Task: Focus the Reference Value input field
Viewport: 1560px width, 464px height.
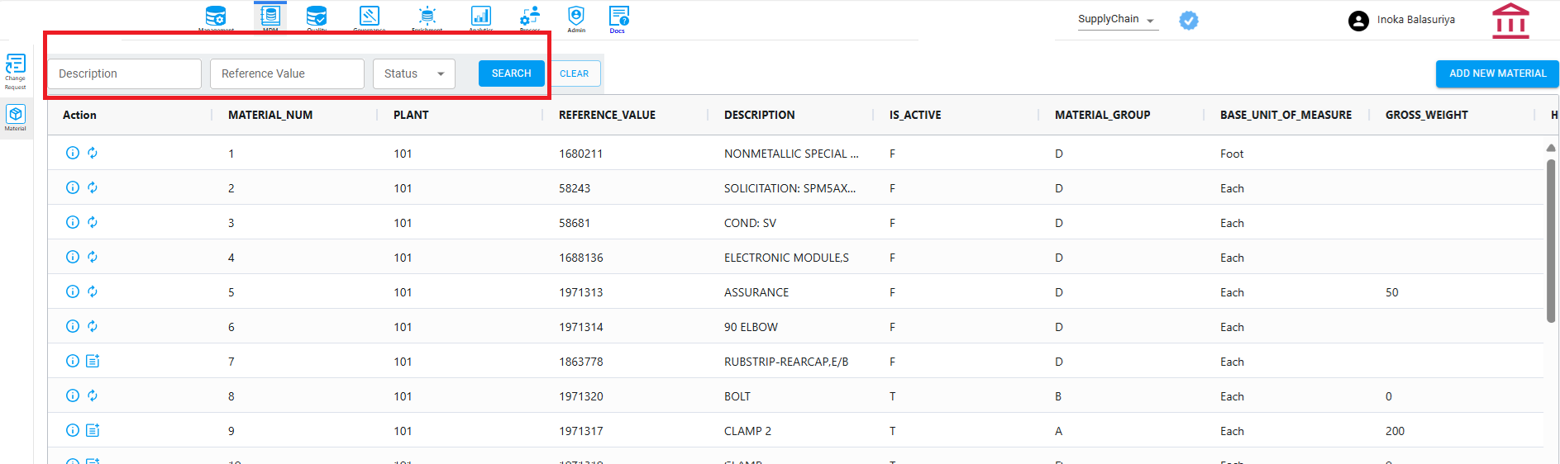Action: [x=287, y=73]
